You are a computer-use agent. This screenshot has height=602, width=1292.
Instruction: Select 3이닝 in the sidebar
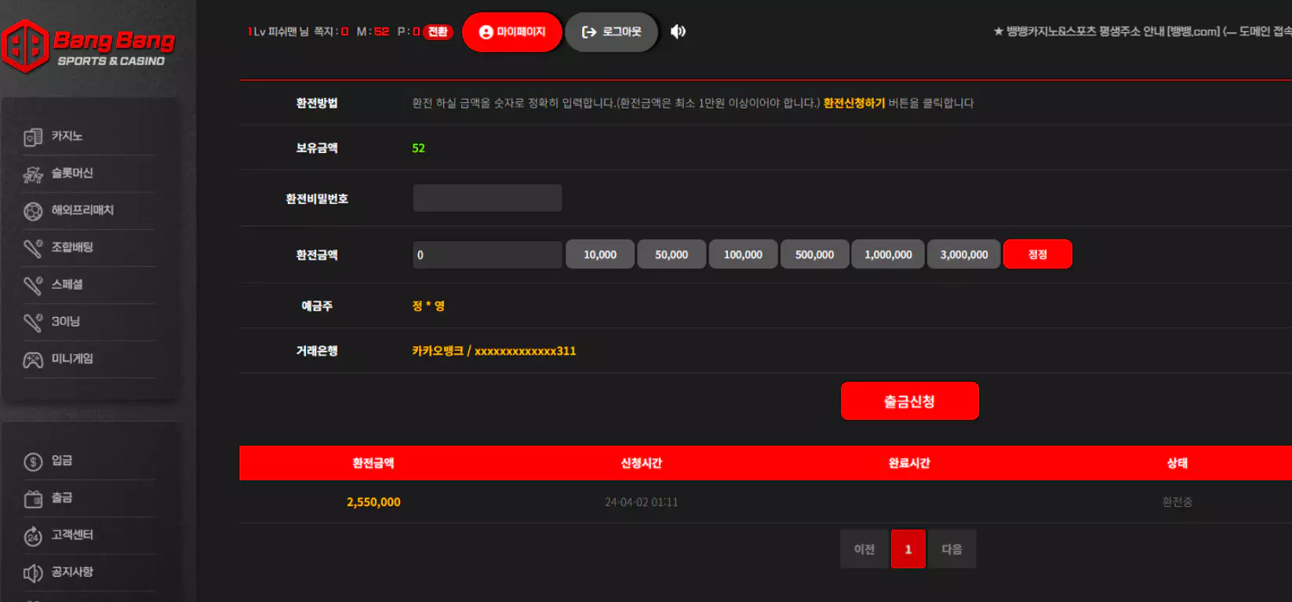(66, 321)
